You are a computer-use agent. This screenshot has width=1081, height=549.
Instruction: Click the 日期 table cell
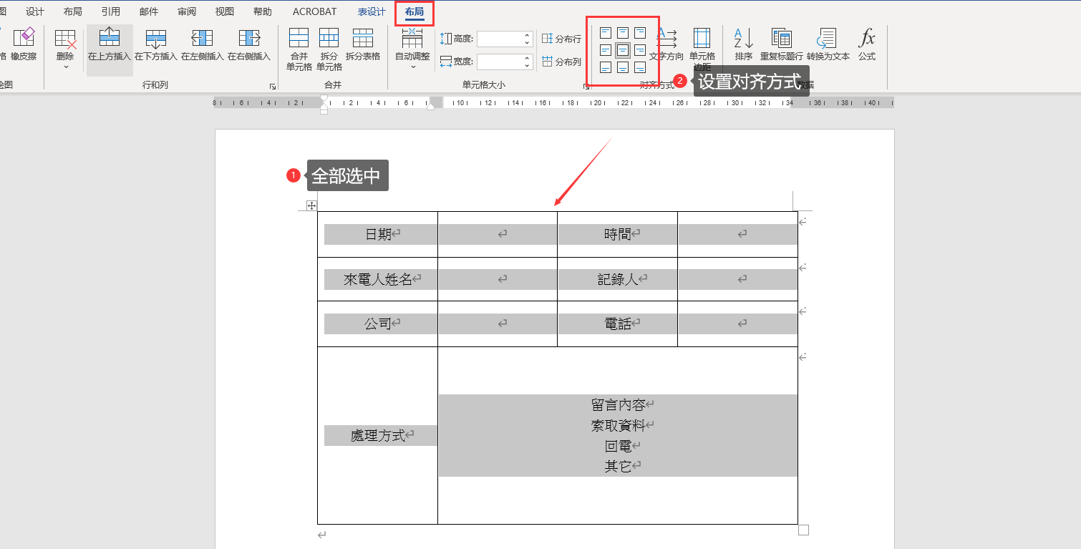377,234
